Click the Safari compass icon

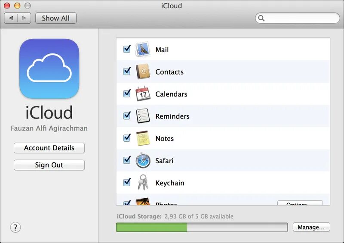(x=143, y=160)
